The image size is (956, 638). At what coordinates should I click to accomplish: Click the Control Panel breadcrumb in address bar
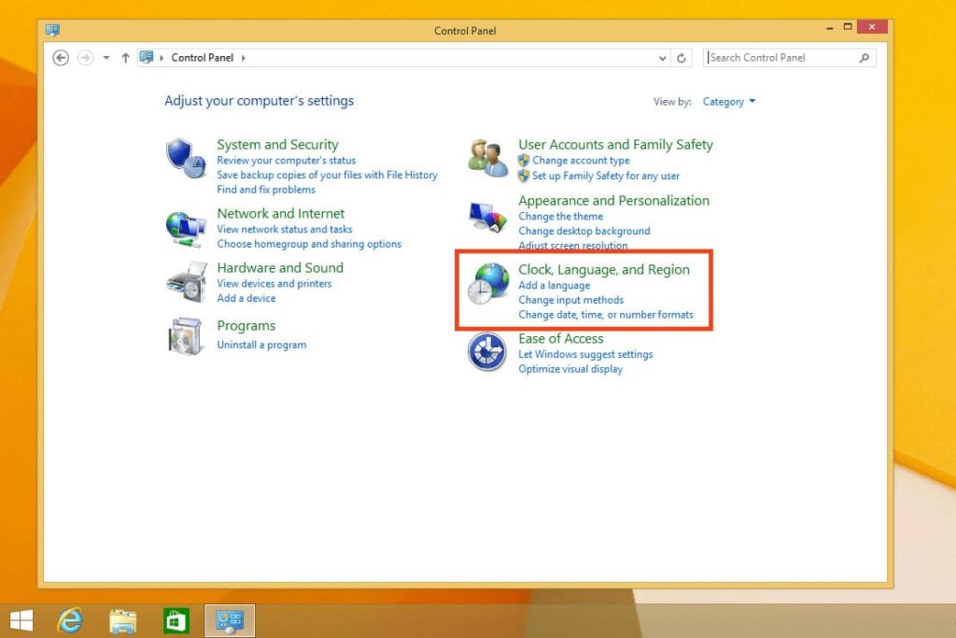tap(202, 58)
